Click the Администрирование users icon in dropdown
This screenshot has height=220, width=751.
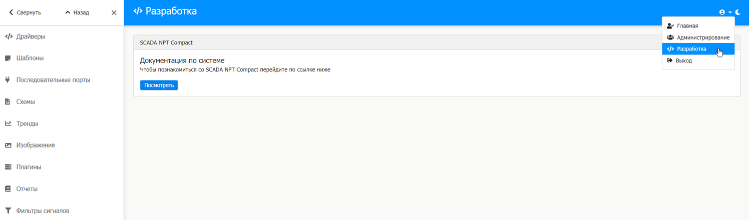[x=670, y=37]
